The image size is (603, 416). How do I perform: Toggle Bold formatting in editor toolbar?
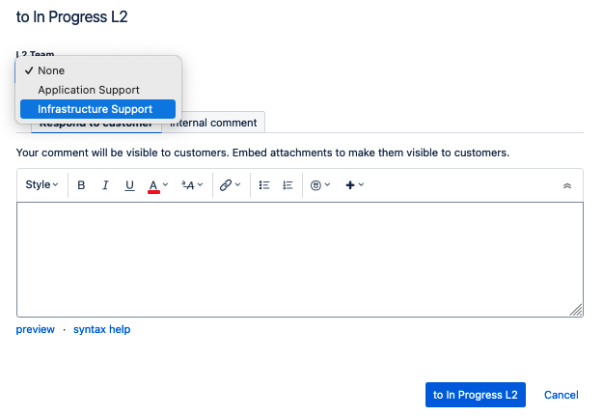tap(81, 185)
